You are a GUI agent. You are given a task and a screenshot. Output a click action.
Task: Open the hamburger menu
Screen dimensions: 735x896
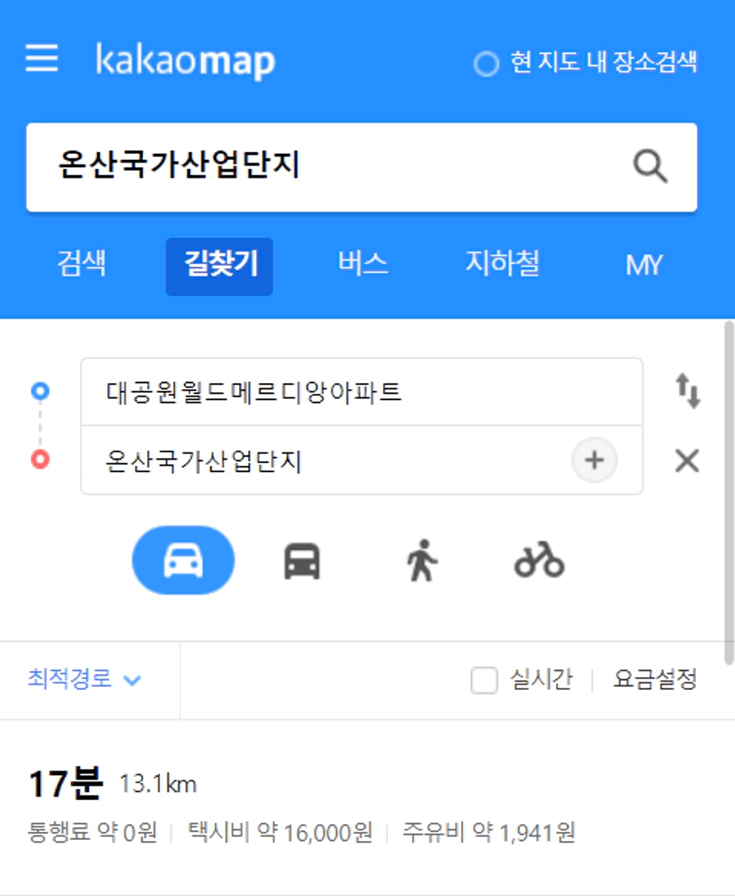click(x=42, y=59)
